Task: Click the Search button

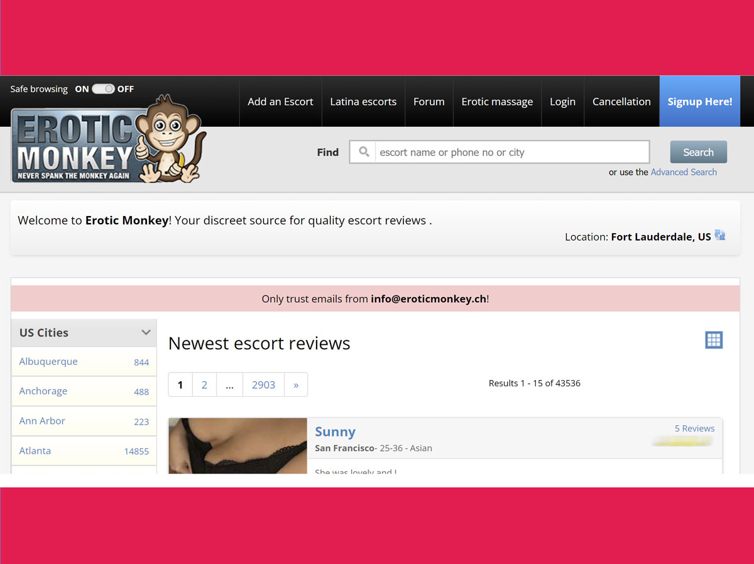Action: (x=698, y=151)
